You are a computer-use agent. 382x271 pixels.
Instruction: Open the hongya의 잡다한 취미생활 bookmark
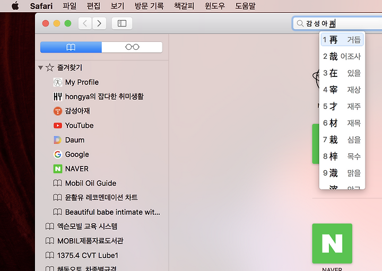click(x=105, y=97)
